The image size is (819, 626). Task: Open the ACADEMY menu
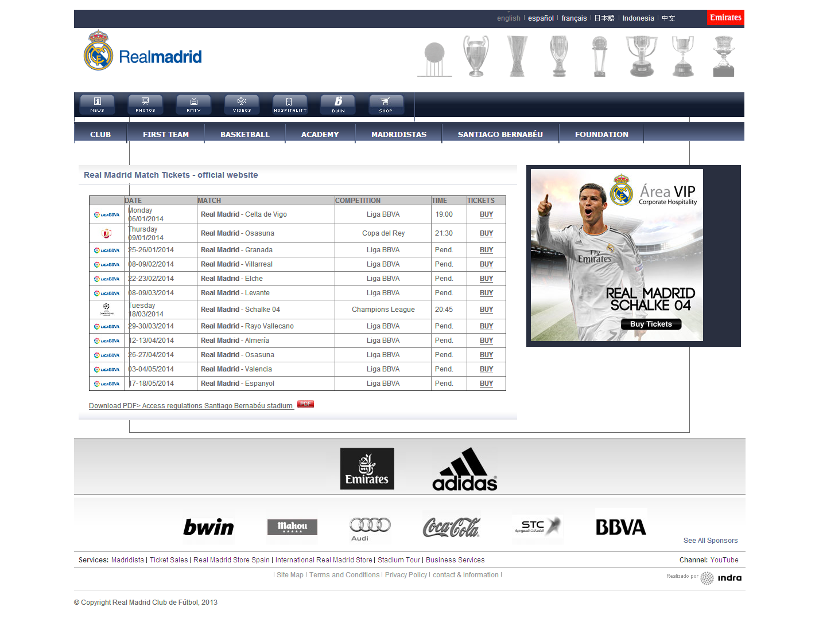(x=320, y=134)
